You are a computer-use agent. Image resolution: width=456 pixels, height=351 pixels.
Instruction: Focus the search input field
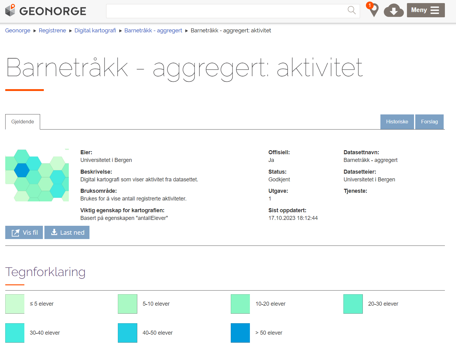click(x=233, y=11)
